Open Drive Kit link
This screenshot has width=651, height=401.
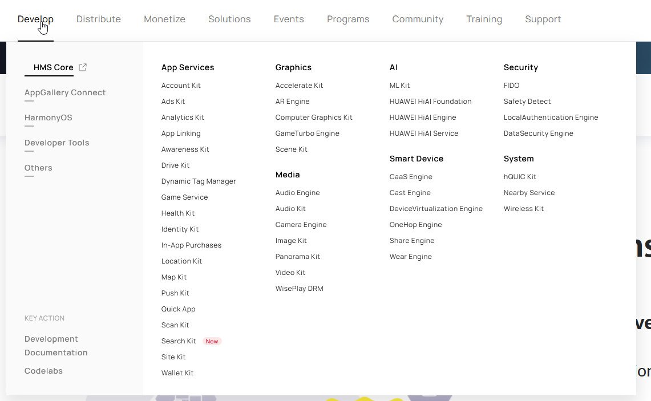175,165
